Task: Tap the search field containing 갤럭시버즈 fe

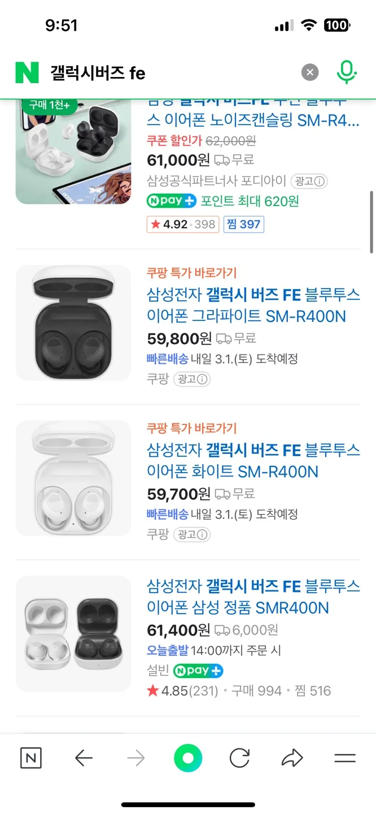Action: [169, 72]
